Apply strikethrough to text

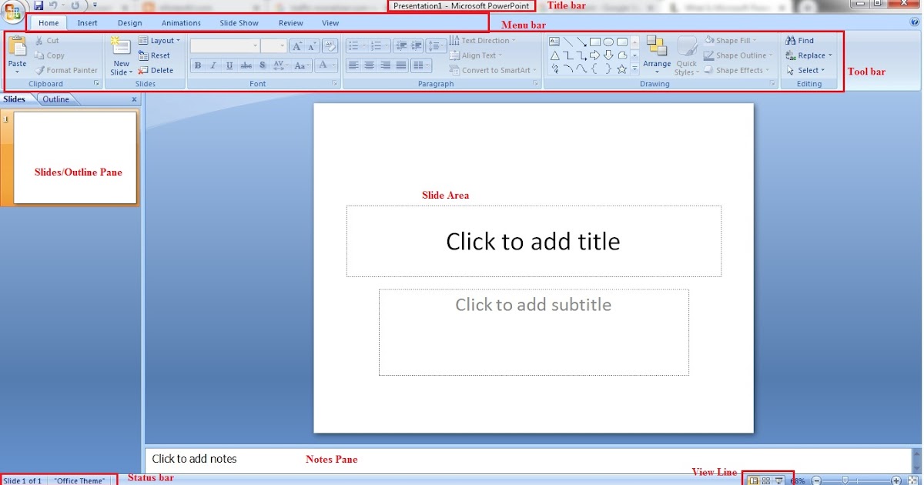(246, 65)
